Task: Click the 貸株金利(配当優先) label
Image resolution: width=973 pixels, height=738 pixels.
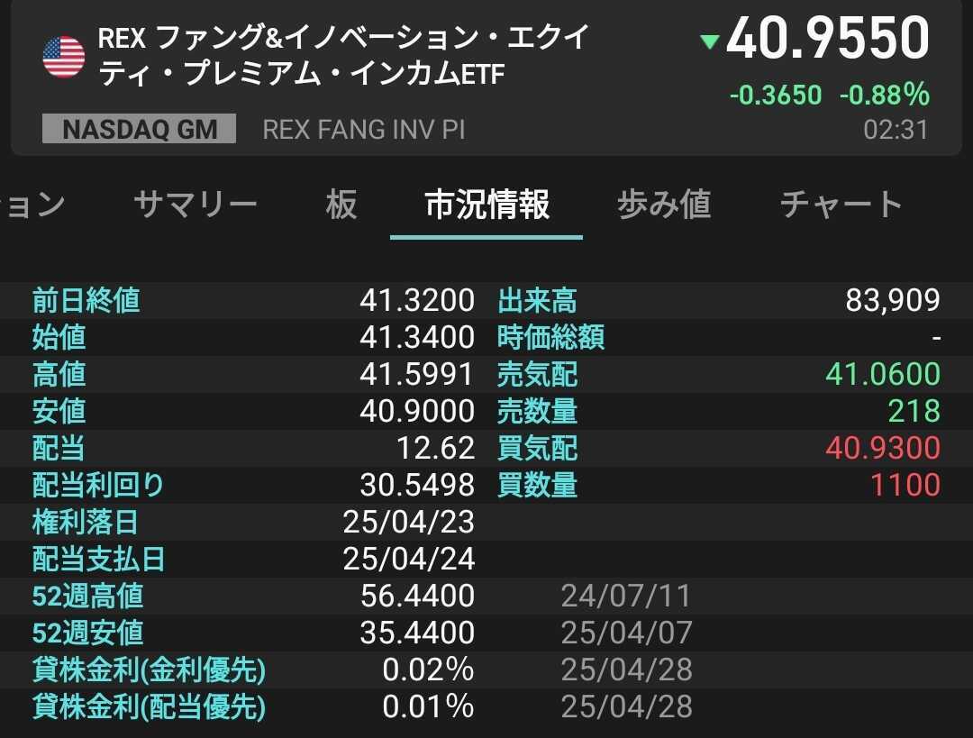Action: pyautogui.click(x=149, y=706)
